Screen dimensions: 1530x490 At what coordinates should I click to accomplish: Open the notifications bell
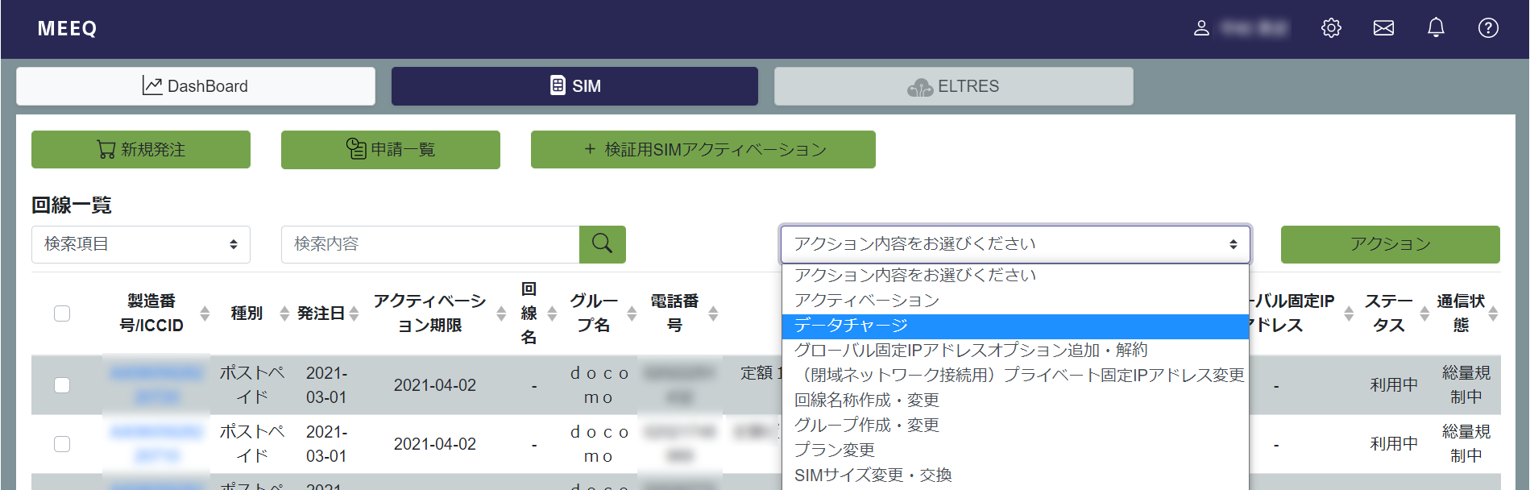(x=1436, y=28)
